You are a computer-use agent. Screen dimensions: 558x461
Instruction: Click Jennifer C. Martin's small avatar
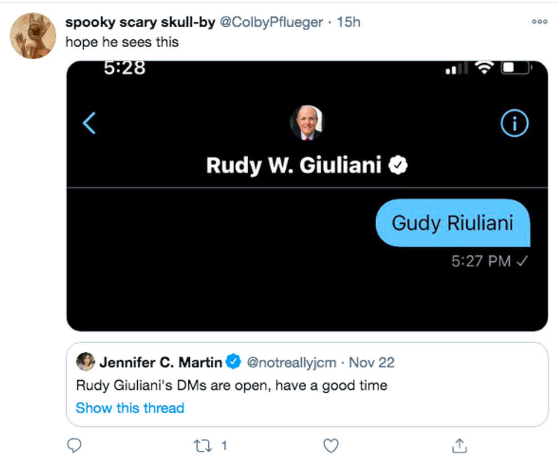tap(86, 362)
